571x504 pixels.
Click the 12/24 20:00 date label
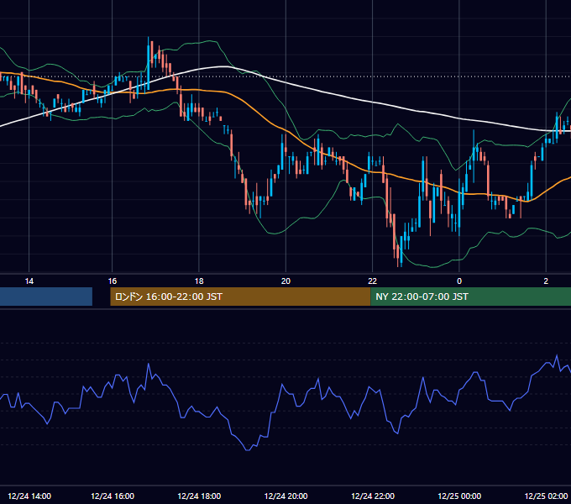285,496
